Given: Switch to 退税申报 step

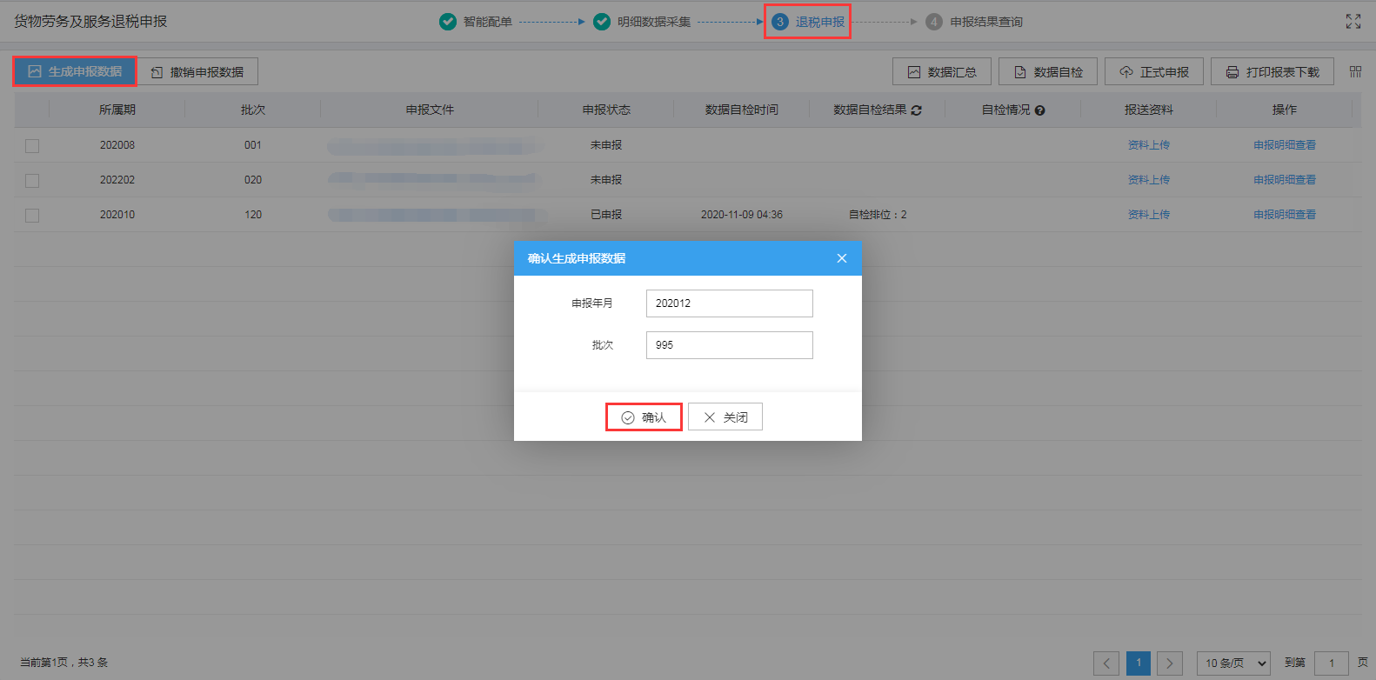Looking at the screenshot, I should click(820, 22).
